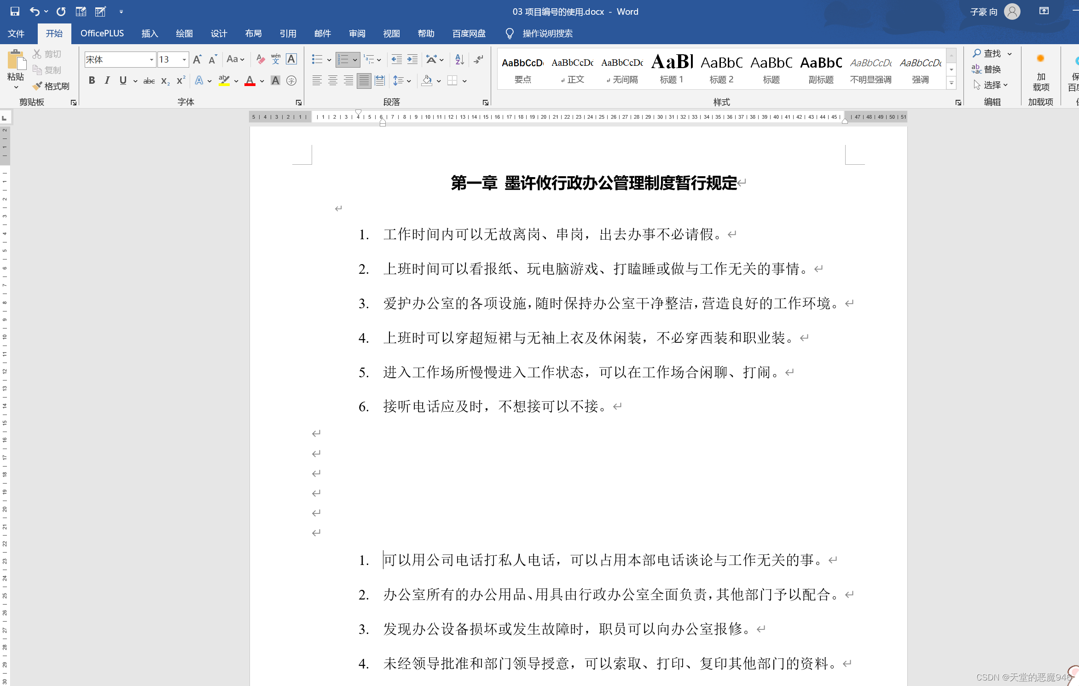Viewport: 1079px width, 686px height.
Task: Open the borders dropdown arrow
Action: 465,81
